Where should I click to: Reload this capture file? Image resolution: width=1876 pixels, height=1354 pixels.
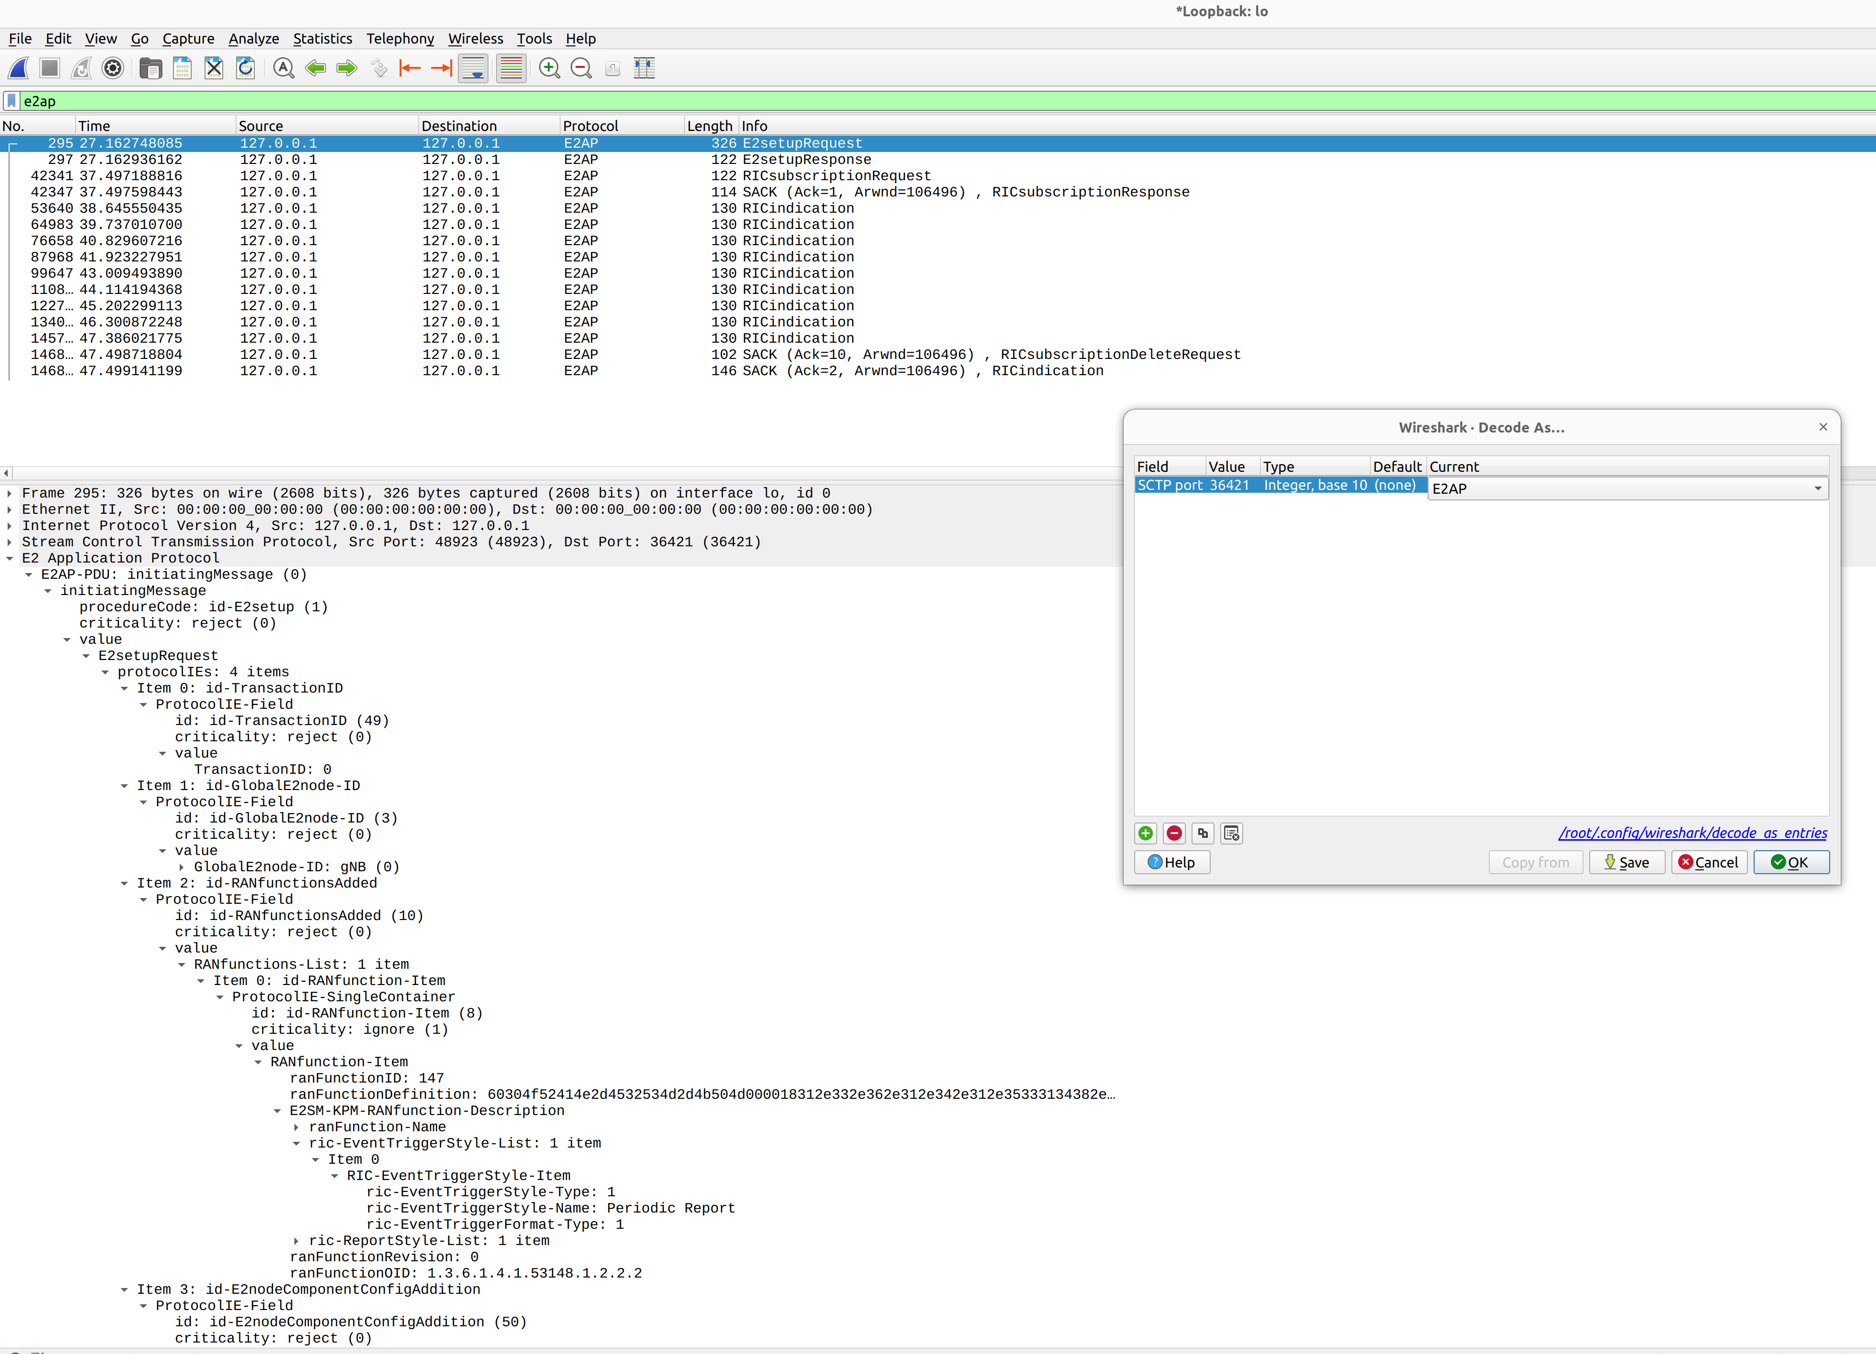(x=246, y=69)
